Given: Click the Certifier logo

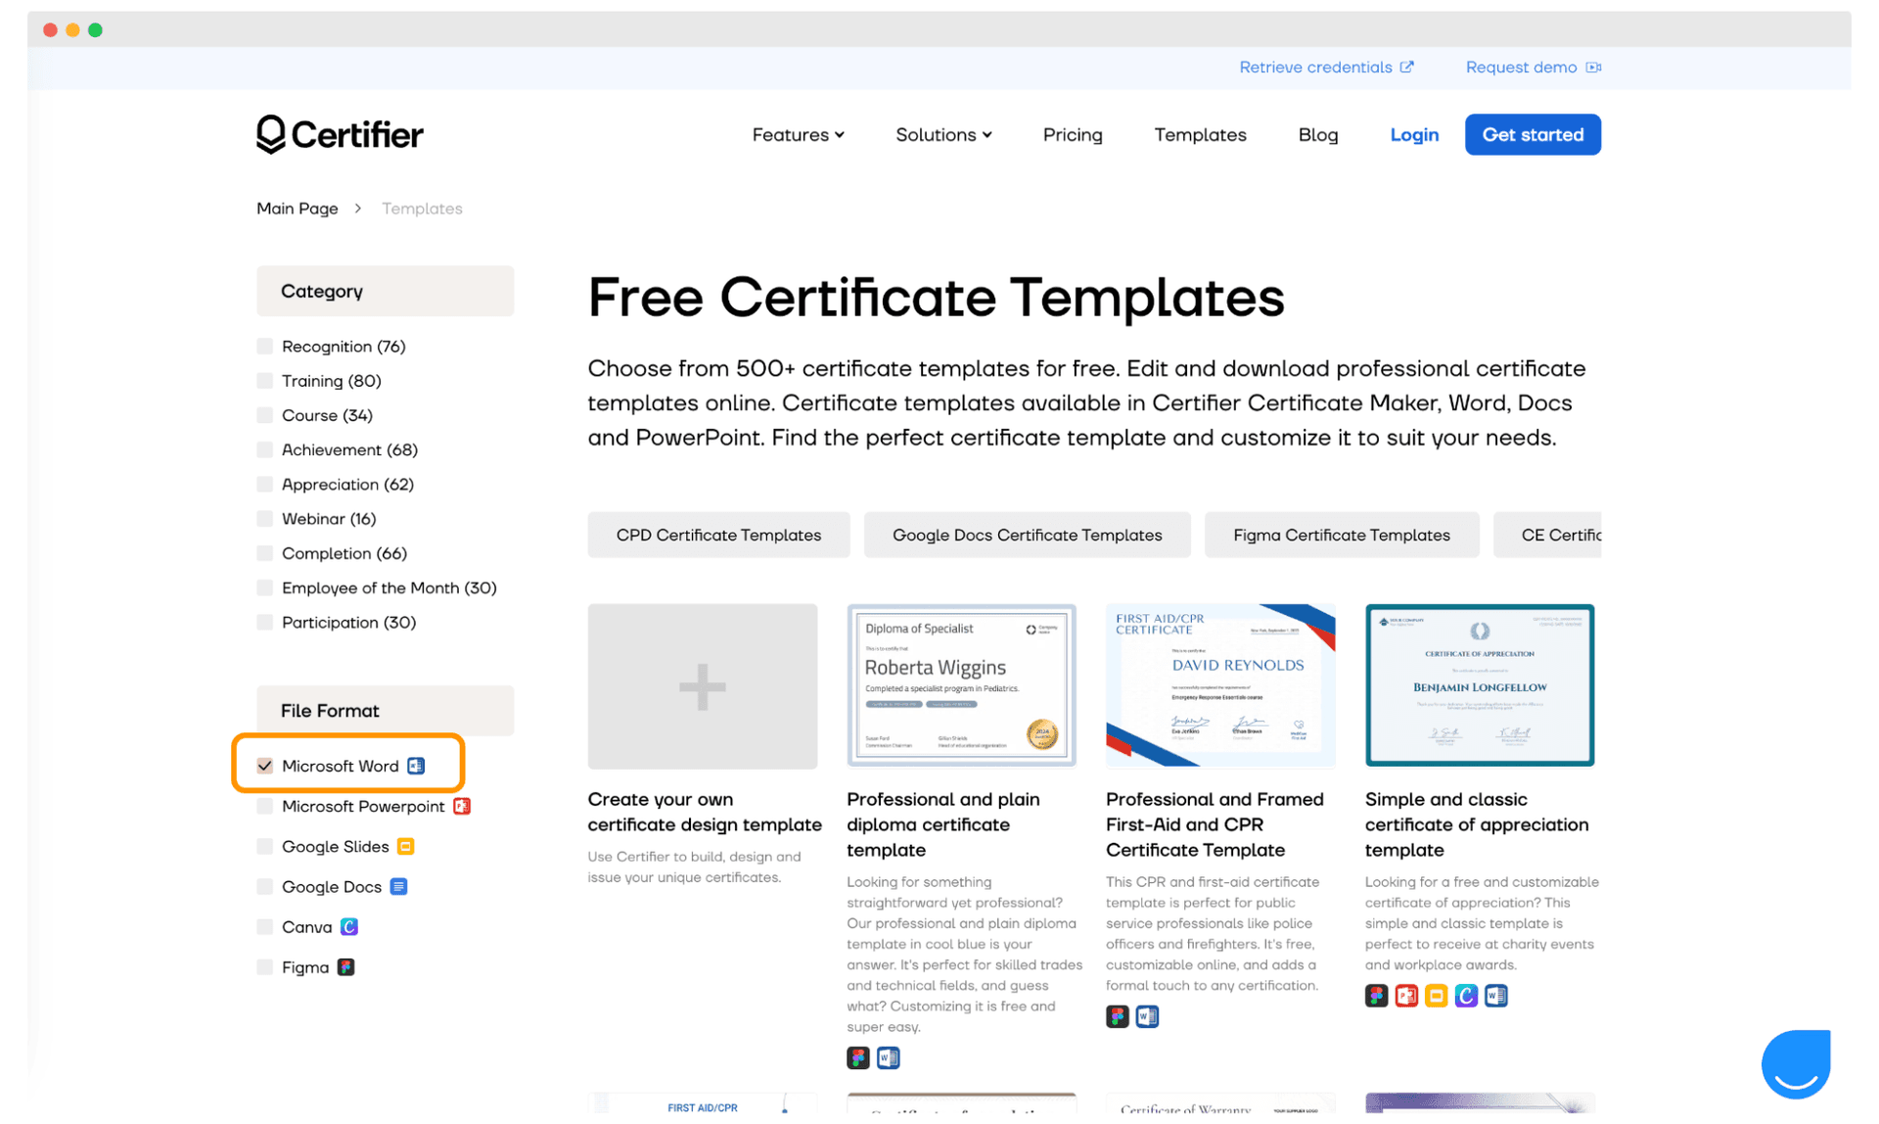Looking at the screenshot, I should (340, 134).
